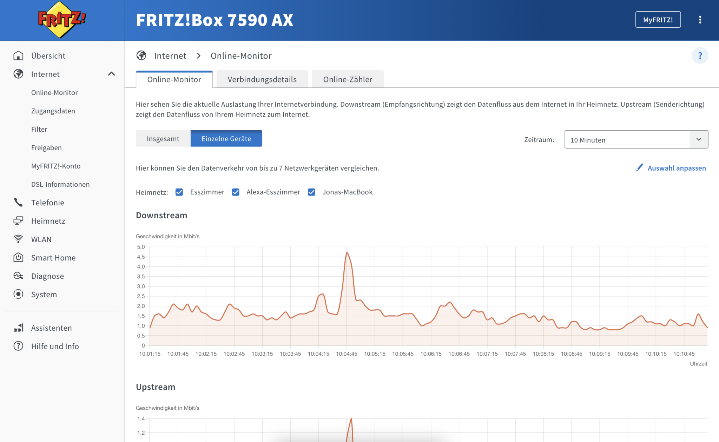Select the Internet globe icon
This screenshot has width=719, height=442.
pyautogui.click(x=18, y=74)
